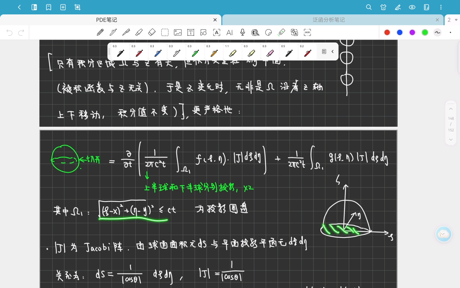Toggle the eye view mode icon
The image size is (460, 288).
click(x=412, y=7)
